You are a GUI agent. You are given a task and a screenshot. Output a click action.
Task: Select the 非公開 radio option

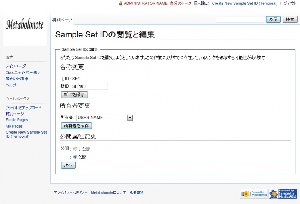[x=75, y=149]
